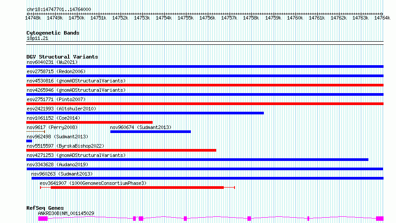Click nsv3343628 (Audano2019) variant label

tap(57, 164)
